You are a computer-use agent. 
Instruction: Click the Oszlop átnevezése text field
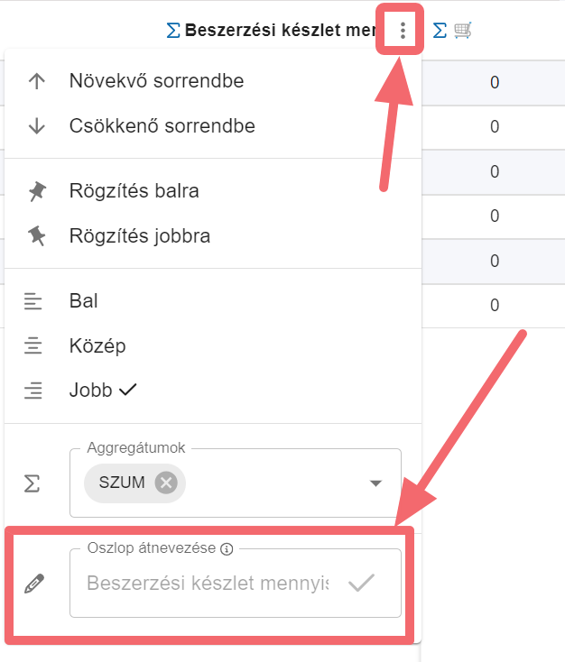click(x=208, y=584)
